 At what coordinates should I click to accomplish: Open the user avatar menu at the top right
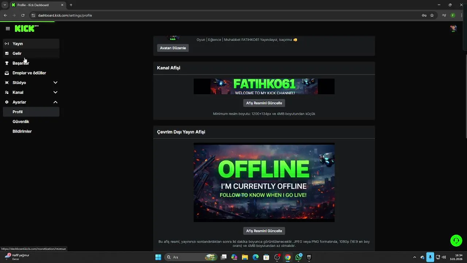pos(453,28)
